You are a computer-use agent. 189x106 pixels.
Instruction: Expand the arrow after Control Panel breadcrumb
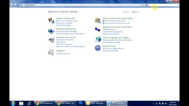point(35,5)
